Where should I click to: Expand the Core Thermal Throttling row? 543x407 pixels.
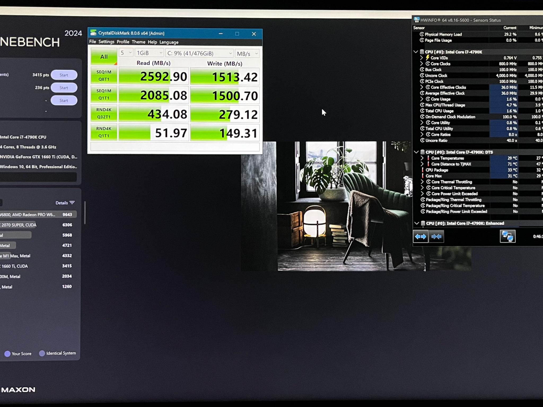coord(422,182)
